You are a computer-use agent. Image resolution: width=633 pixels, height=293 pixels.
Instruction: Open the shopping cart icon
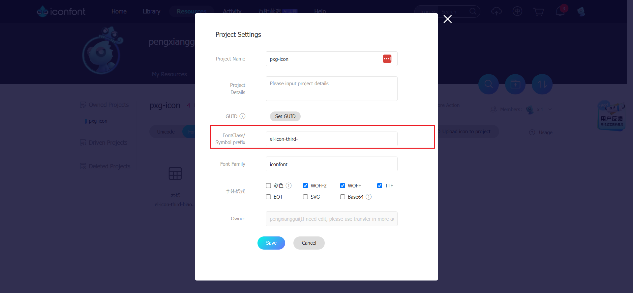click(x=538, y=12)
